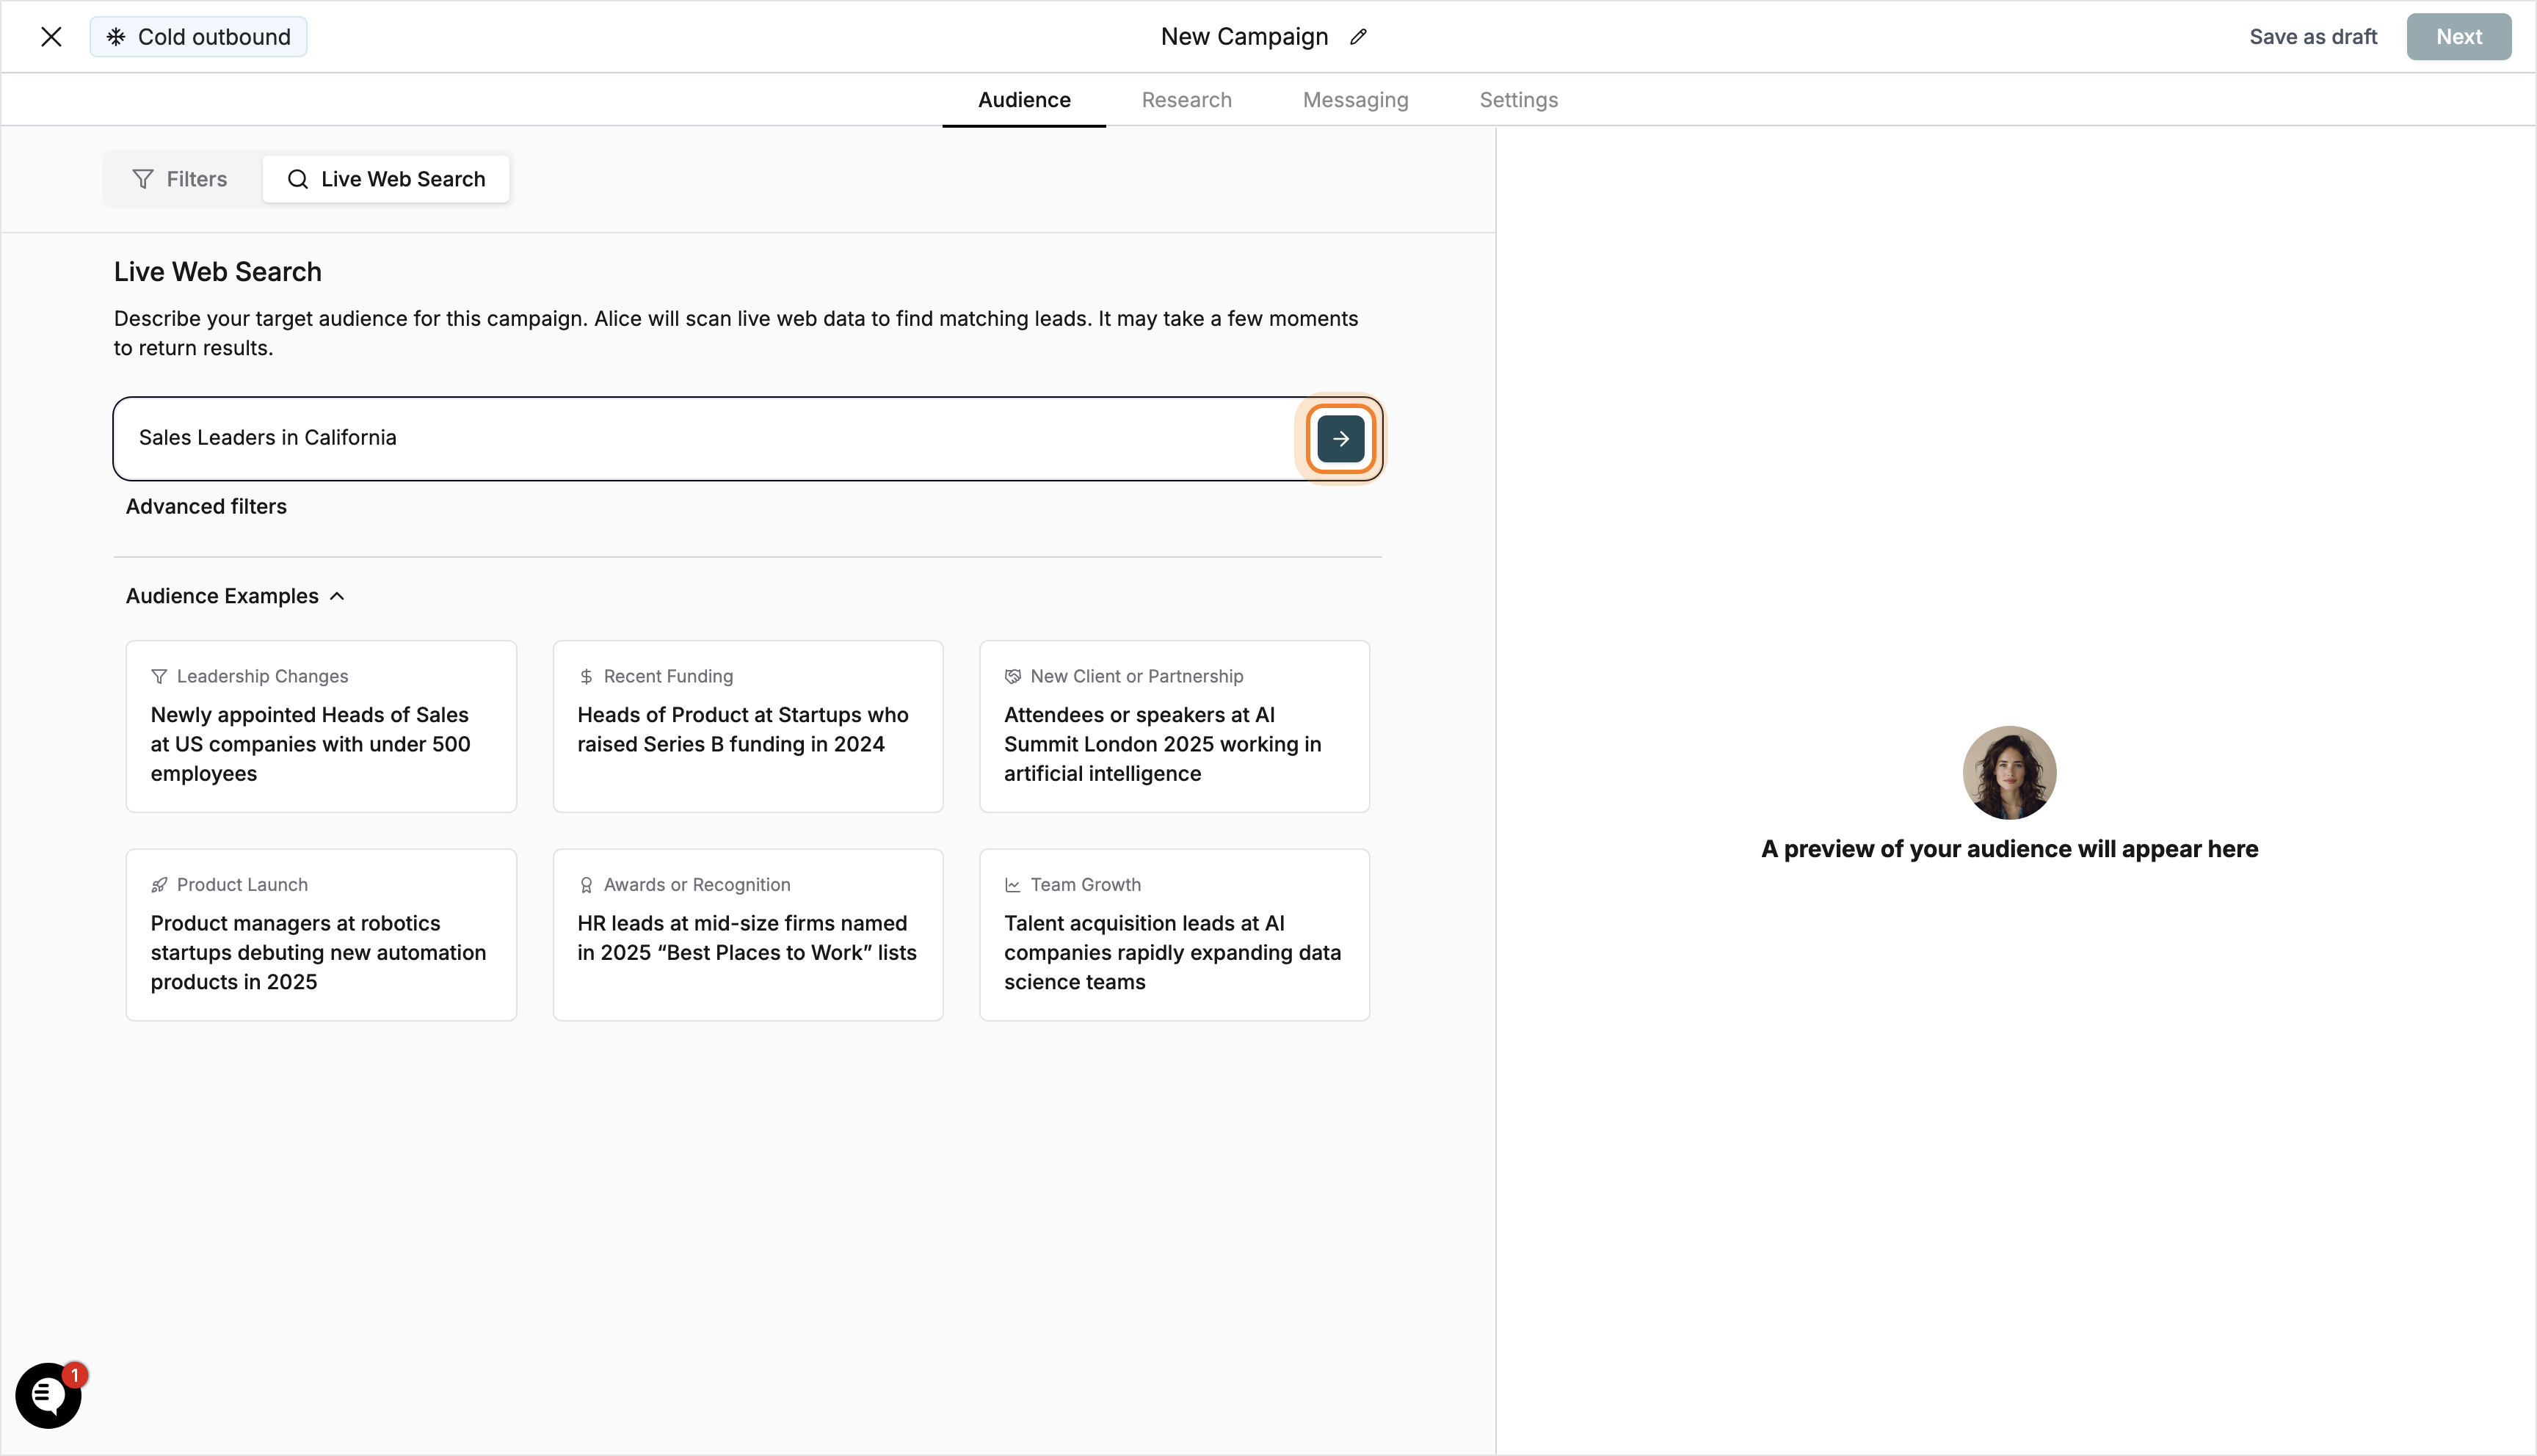
Task: Click the arrow submit button in search field
Action: tap(1340, 438)
